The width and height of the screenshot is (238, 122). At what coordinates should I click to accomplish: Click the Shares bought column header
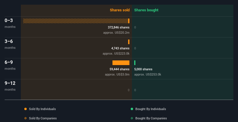(146, 10)
